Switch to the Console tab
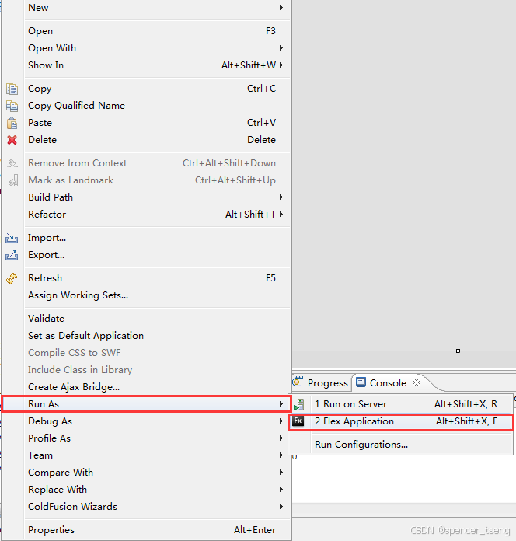The width and height of the screenshot is (516, 541). coord(388,382)
